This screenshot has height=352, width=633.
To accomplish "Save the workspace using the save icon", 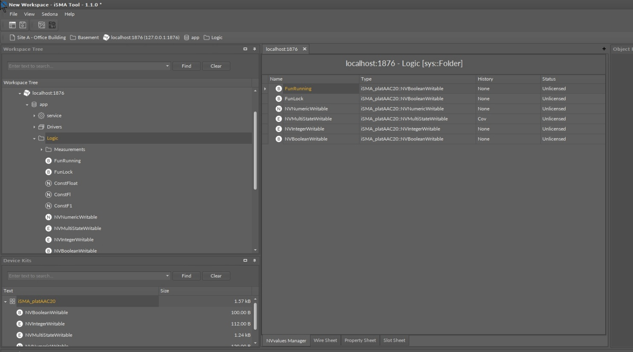I will pos(22,25).
